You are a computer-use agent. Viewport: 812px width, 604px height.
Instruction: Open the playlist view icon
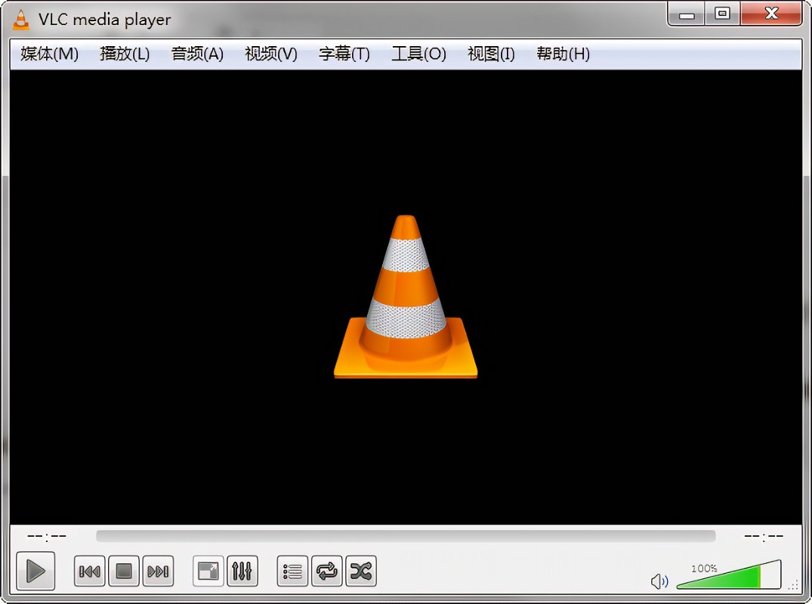[x=292, y=571]
